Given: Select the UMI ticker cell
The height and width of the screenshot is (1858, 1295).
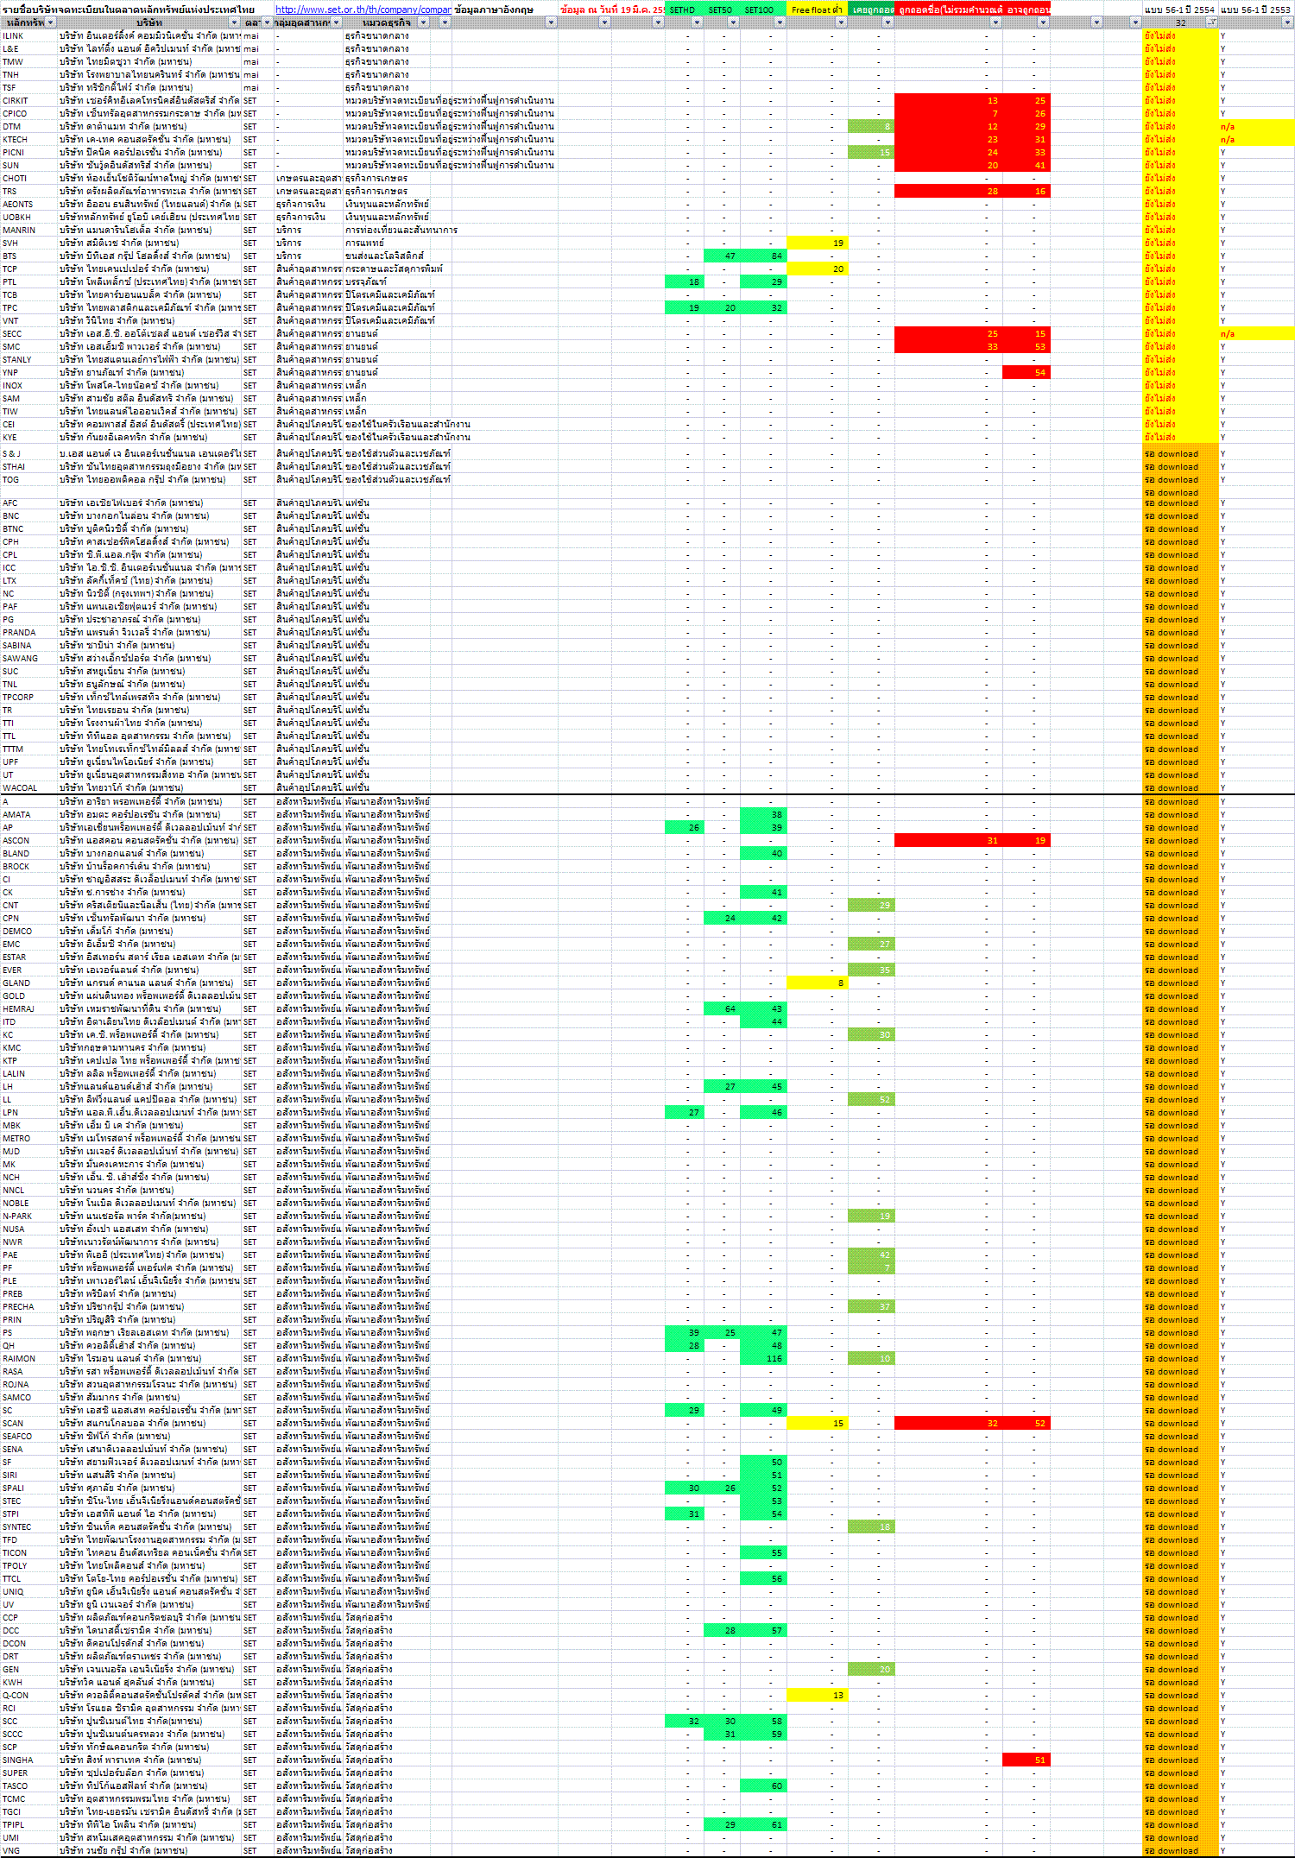Looking at the screenshot, I should (29, 1838).
